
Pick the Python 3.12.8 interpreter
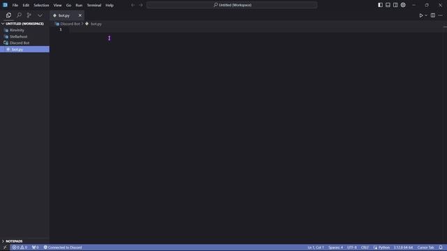click(403, 248)
